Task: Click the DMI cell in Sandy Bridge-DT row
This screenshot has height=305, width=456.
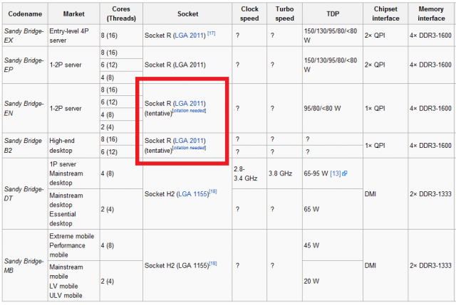Action: tap(385, 193)
